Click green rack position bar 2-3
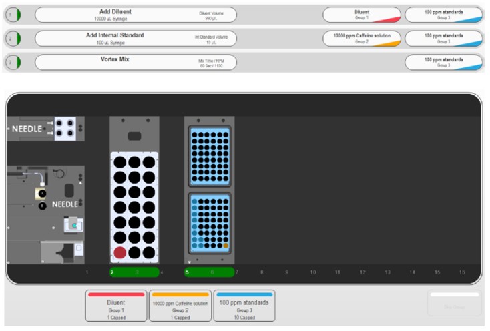 click(134, 272)
